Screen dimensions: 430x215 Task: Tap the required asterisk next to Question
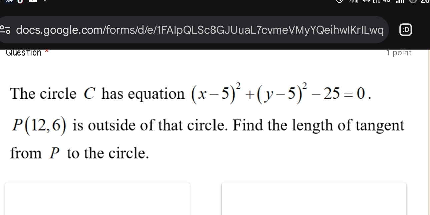pyautogui.click(x=46, y=51)
